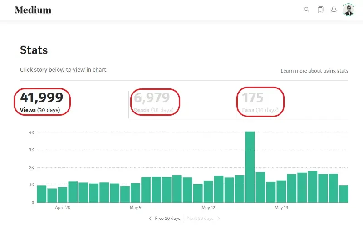The height and width of the screenshot is (229, 363).
Task: Open search with the magnifier icon
Action: click(x=307, y=10)
